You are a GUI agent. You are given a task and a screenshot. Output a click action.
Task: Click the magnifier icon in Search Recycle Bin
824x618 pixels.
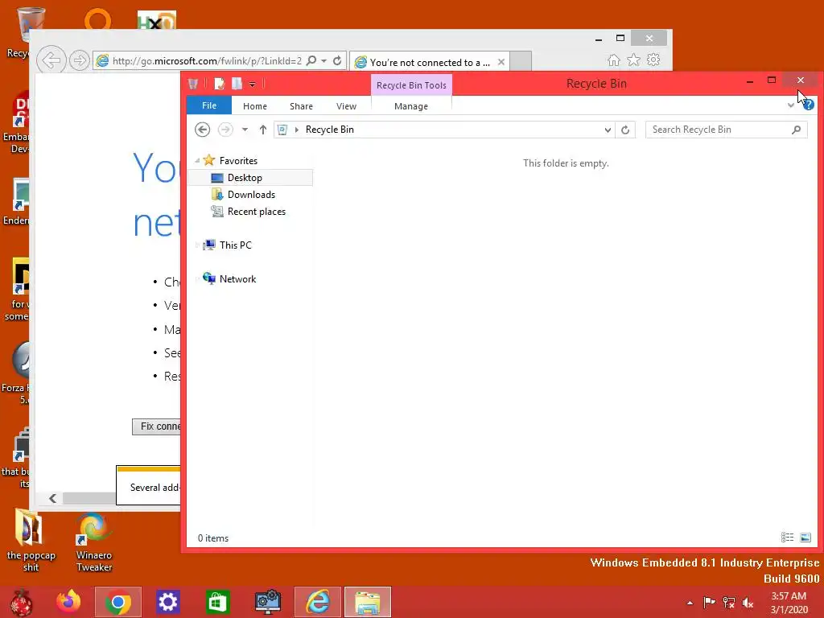coord(796,130)
